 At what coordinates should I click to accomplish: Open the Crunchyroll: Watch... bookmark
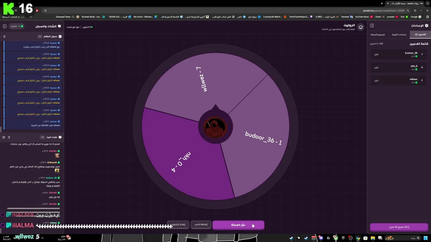274,17
